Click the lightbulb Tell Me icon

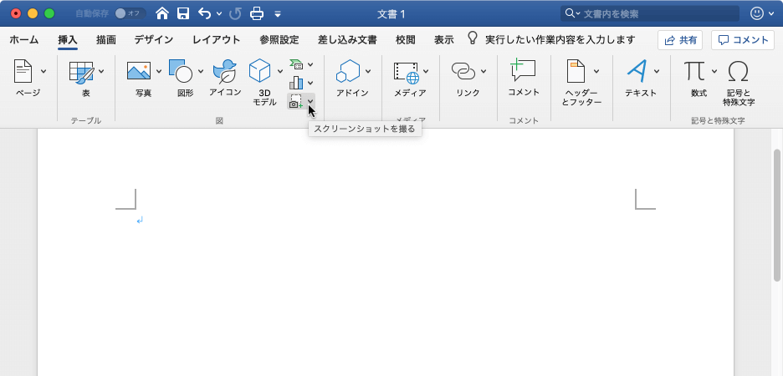click(473, 38)
